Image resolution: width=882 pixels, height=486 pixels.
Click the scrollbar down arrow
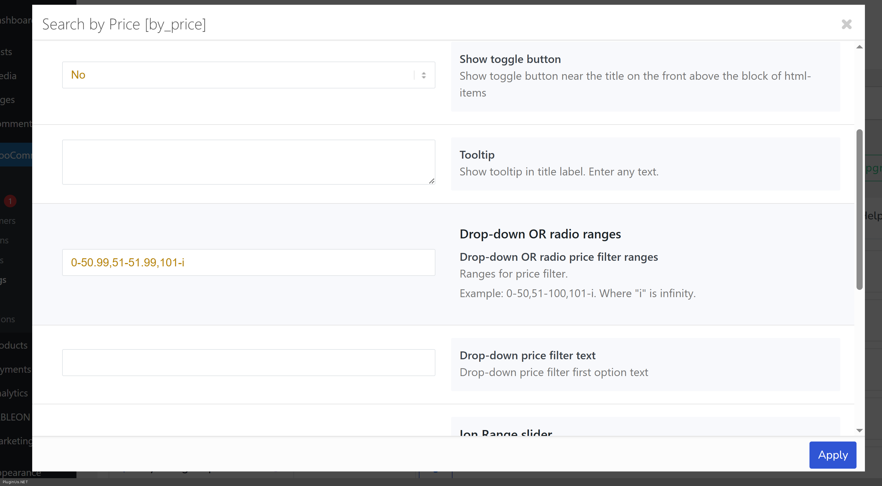[x=859, y=430]
